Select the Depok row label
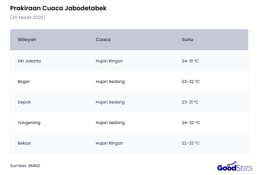Image resolution: width=262 pixels, height=175 pixels. (x=24, y=102)
